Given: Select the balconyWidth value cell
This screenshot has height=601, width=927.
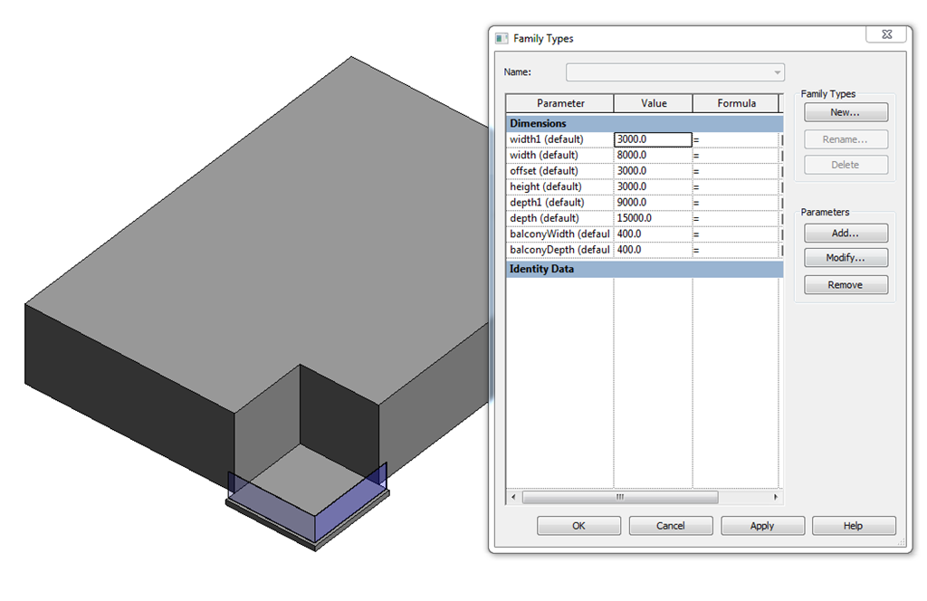Looking at the screenshot, I should [653, 234].
